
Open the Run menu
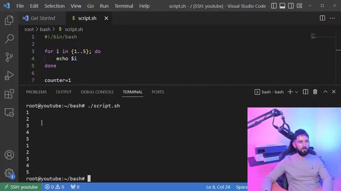click(x=104, y=6)
